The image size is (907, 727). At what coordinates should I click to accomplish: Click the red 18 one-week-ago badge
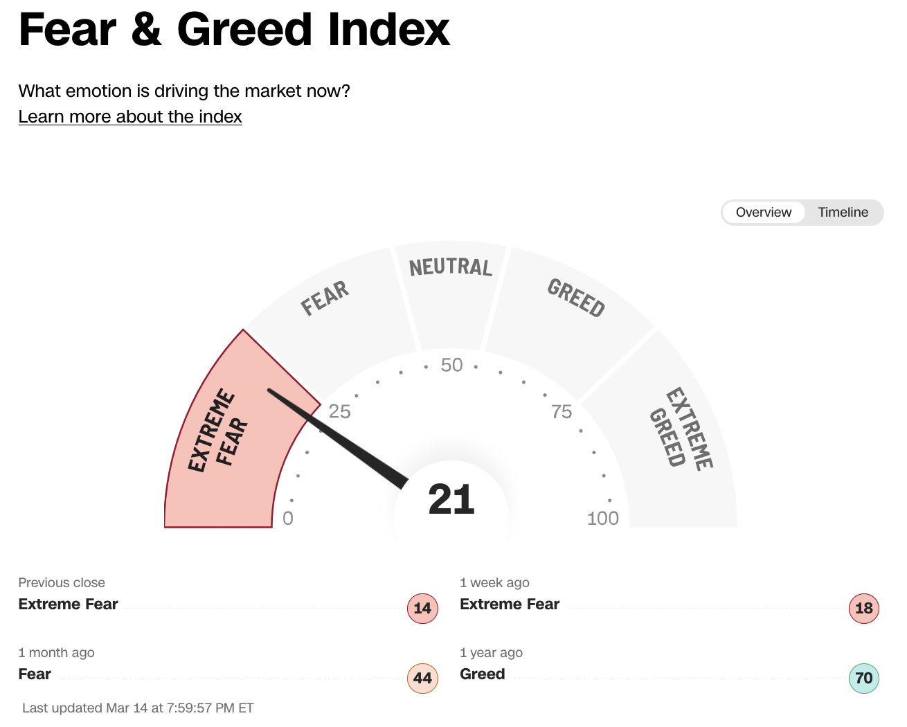coord(863,609)
